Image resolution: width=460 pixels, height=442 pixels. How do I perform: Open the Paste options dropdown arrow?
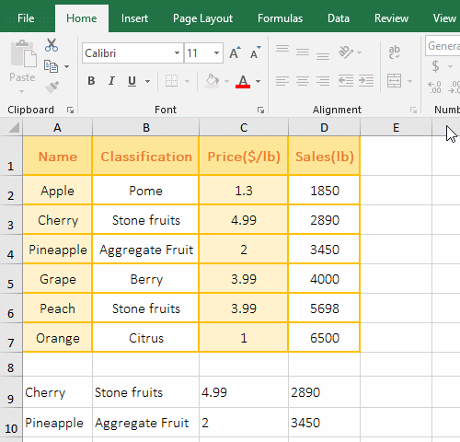point(21,91)
